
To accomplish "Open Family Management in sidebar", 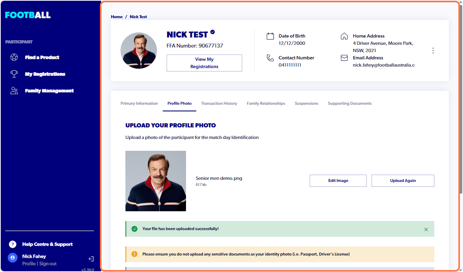I will point(49,91).
